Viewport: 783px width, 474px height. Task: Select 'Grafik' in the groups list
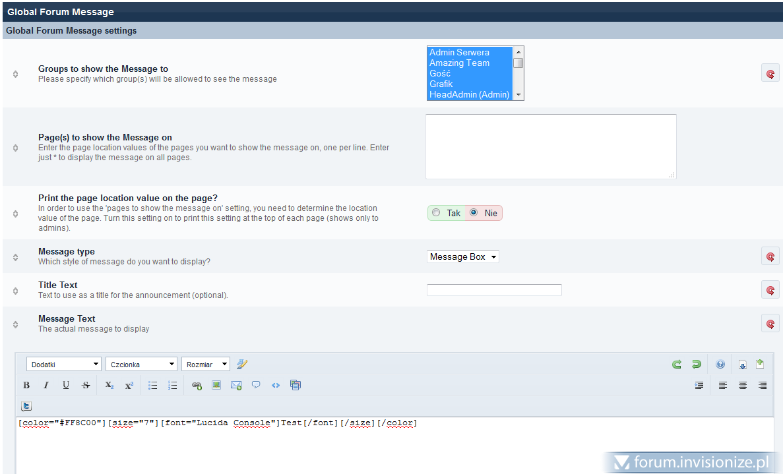441,84
